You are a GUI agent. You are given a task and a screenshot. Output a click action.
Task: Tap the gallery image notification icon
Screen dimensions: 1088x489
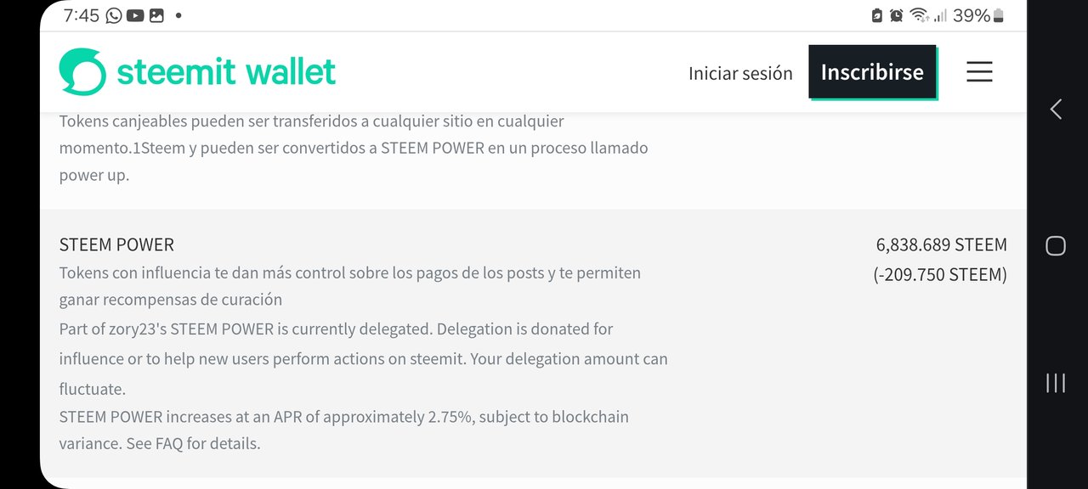point(156,15)
